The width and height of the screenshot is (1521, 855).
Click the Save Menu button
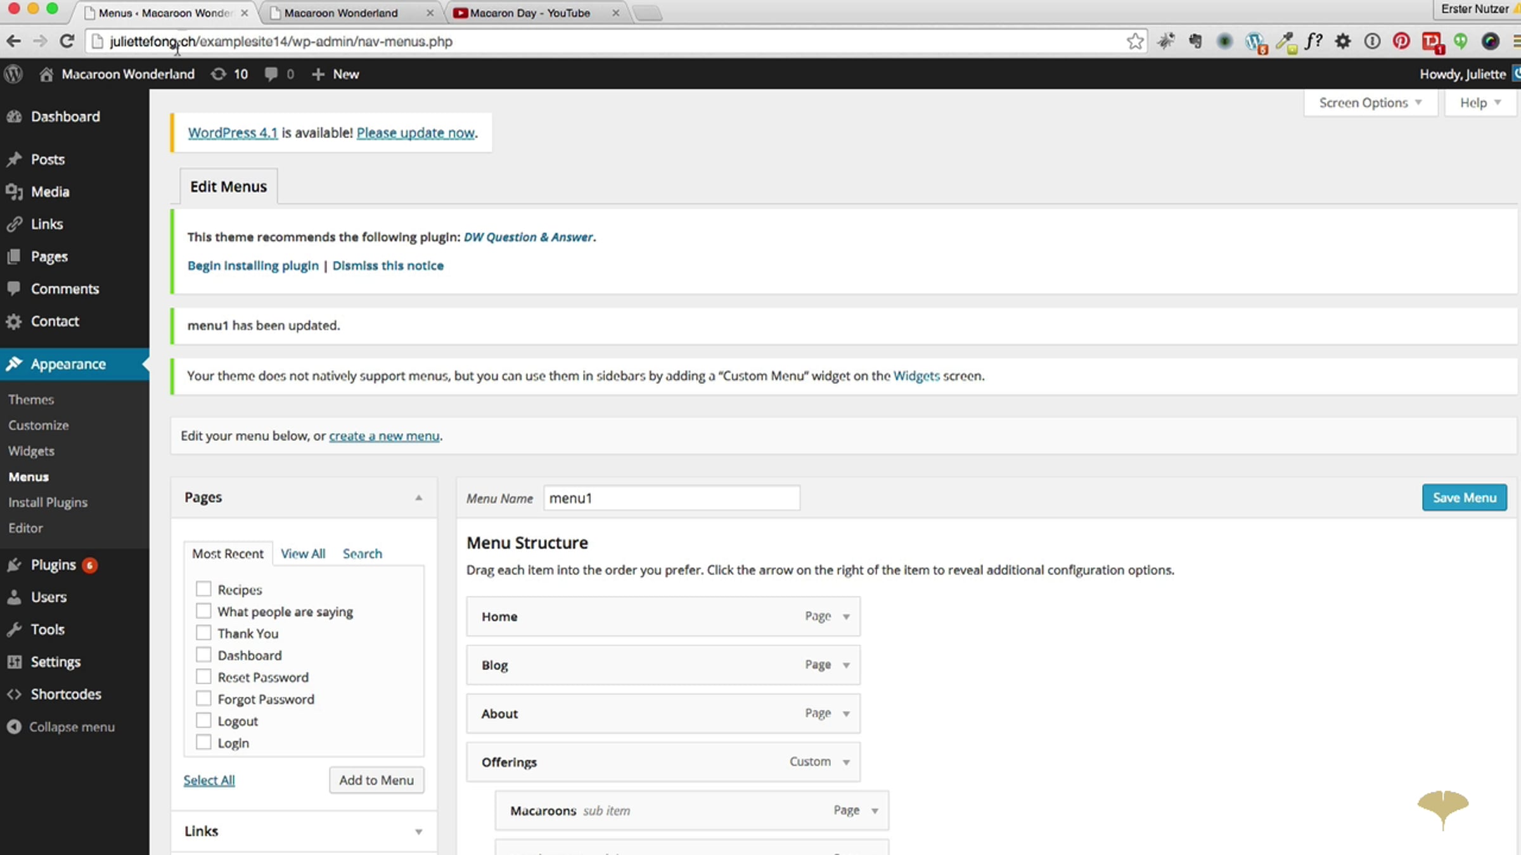click(1464, 498)
